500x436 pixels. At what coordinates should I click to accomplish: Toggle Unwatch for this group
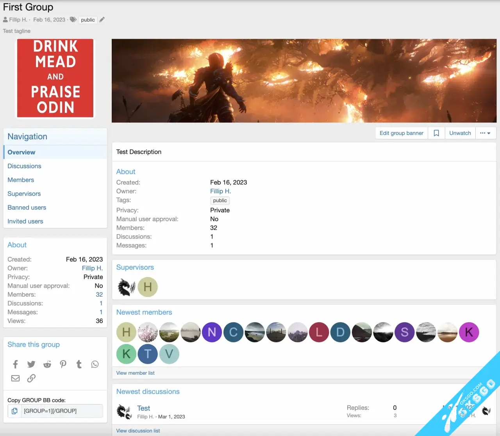(460, 133)
